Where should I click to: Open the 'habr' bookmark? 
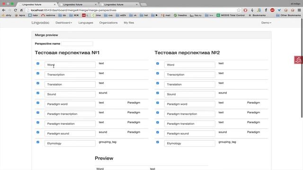[33, 15]
